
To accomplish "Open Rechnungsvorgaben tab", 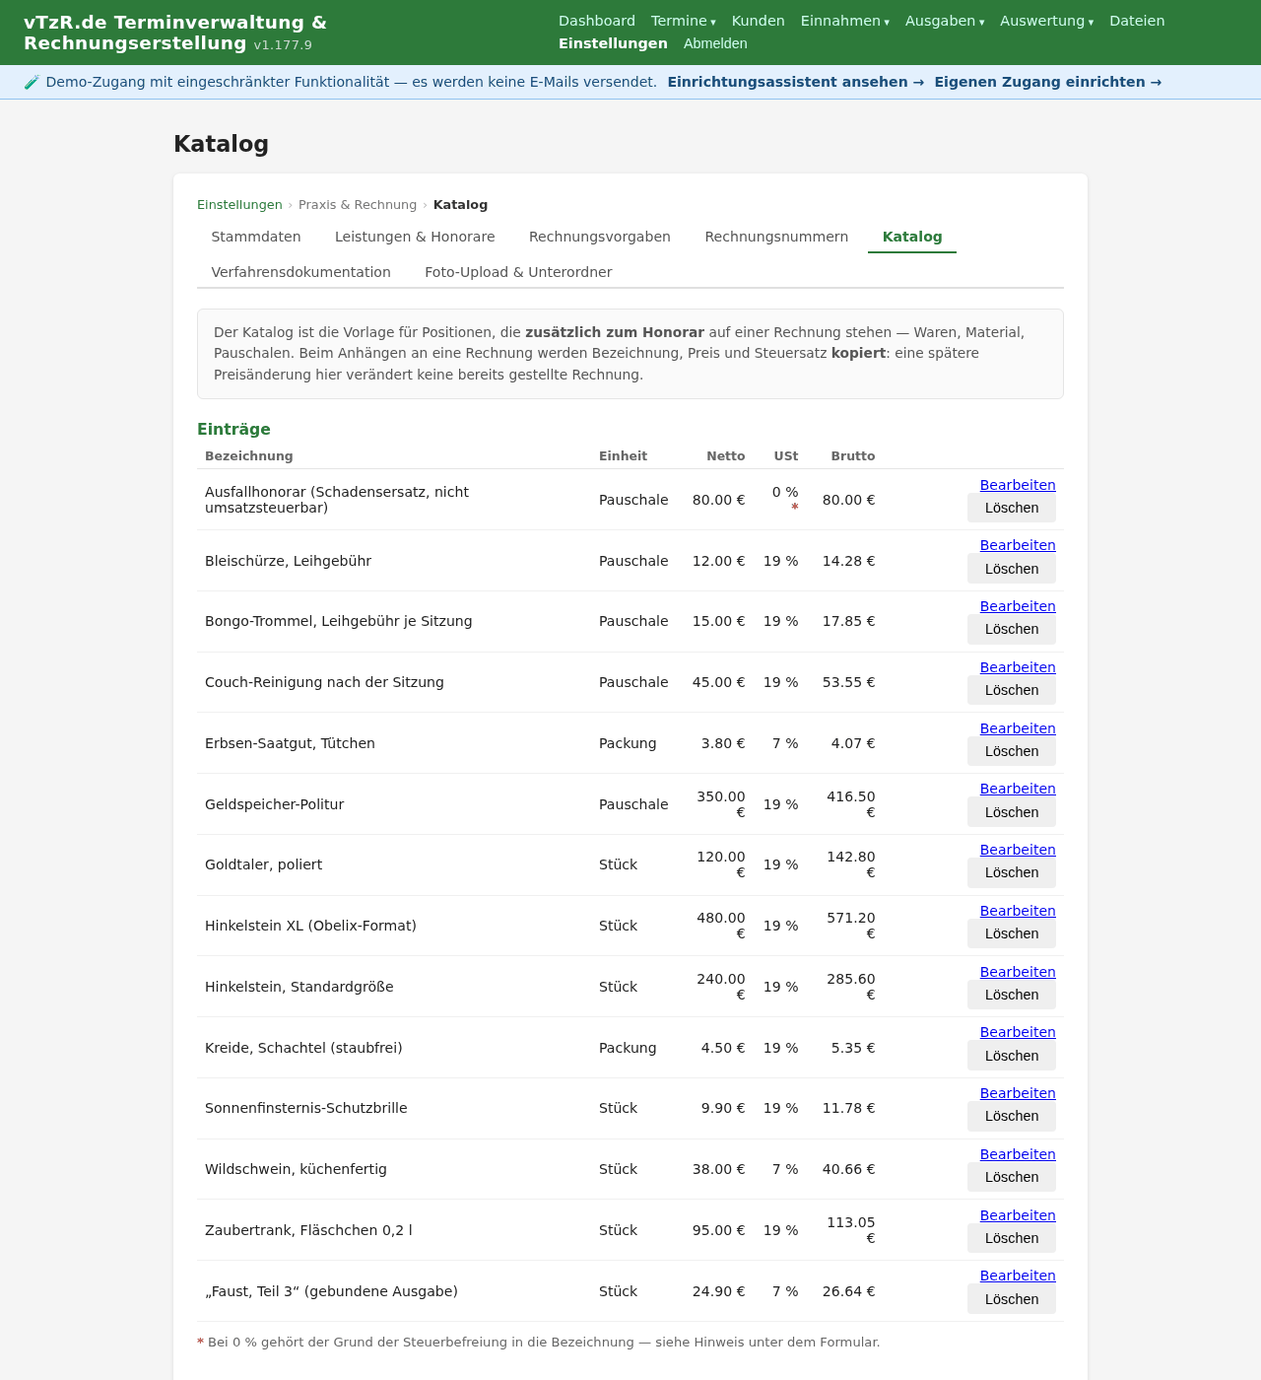I will (x=600, y=237).
